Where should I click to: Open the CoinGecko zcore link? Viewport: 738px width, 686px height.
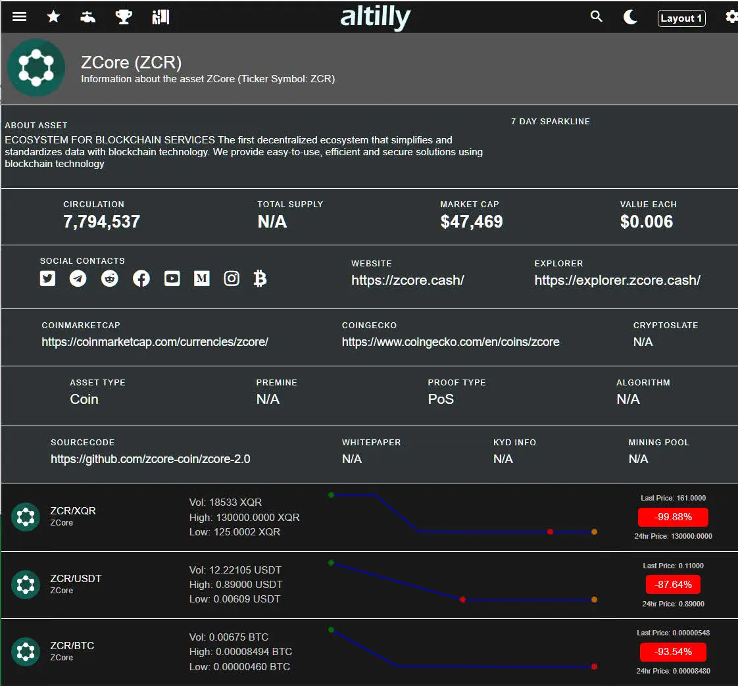[x=451, y=342]
